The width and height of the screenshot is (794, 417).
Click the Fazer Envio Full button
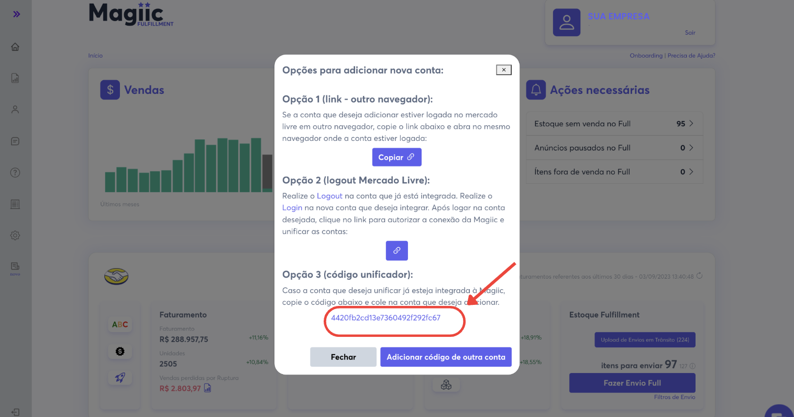tap(632, 383)
